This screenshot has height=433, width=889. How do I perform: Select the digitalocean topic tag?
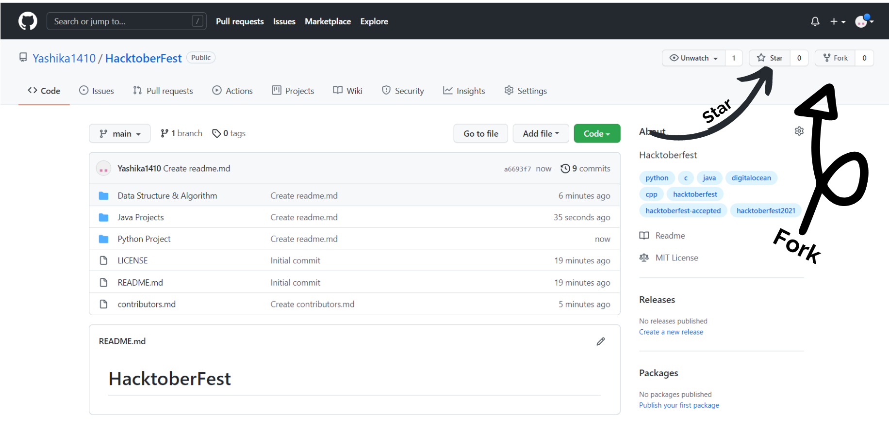(x=751, y=178)
